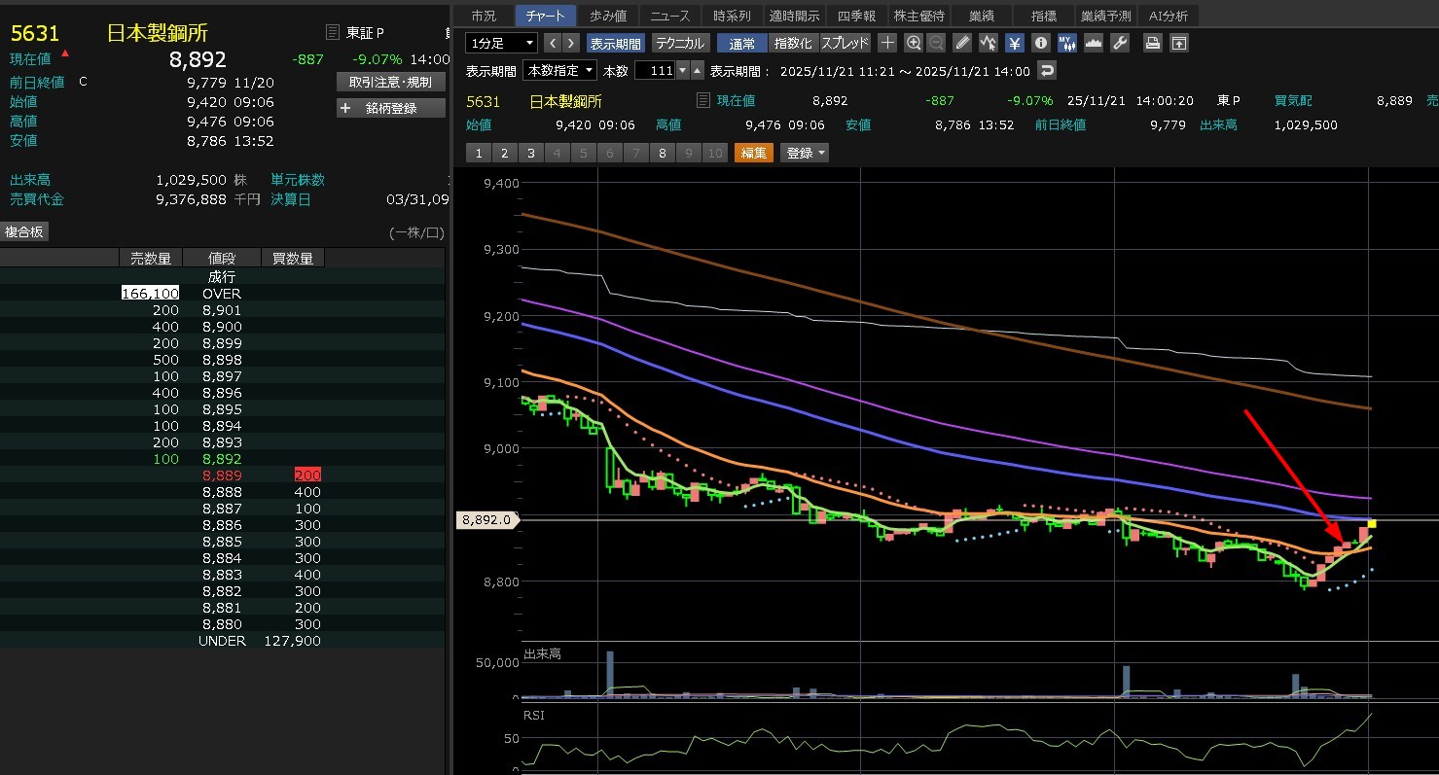Open chart settings wrench icon

[1120, 43]
